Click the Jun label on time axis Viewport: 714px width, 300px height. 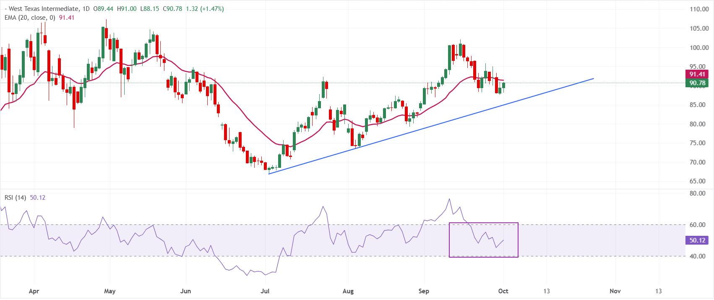(x=185, y=291)
